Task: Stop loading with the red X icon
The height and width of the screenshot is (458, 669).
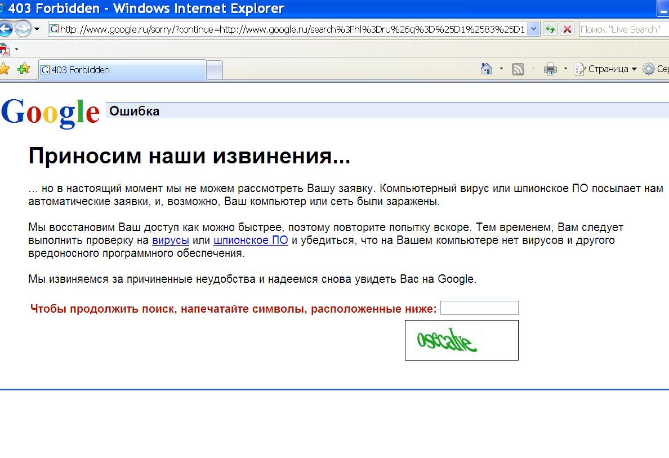Action: pos(567,29)
